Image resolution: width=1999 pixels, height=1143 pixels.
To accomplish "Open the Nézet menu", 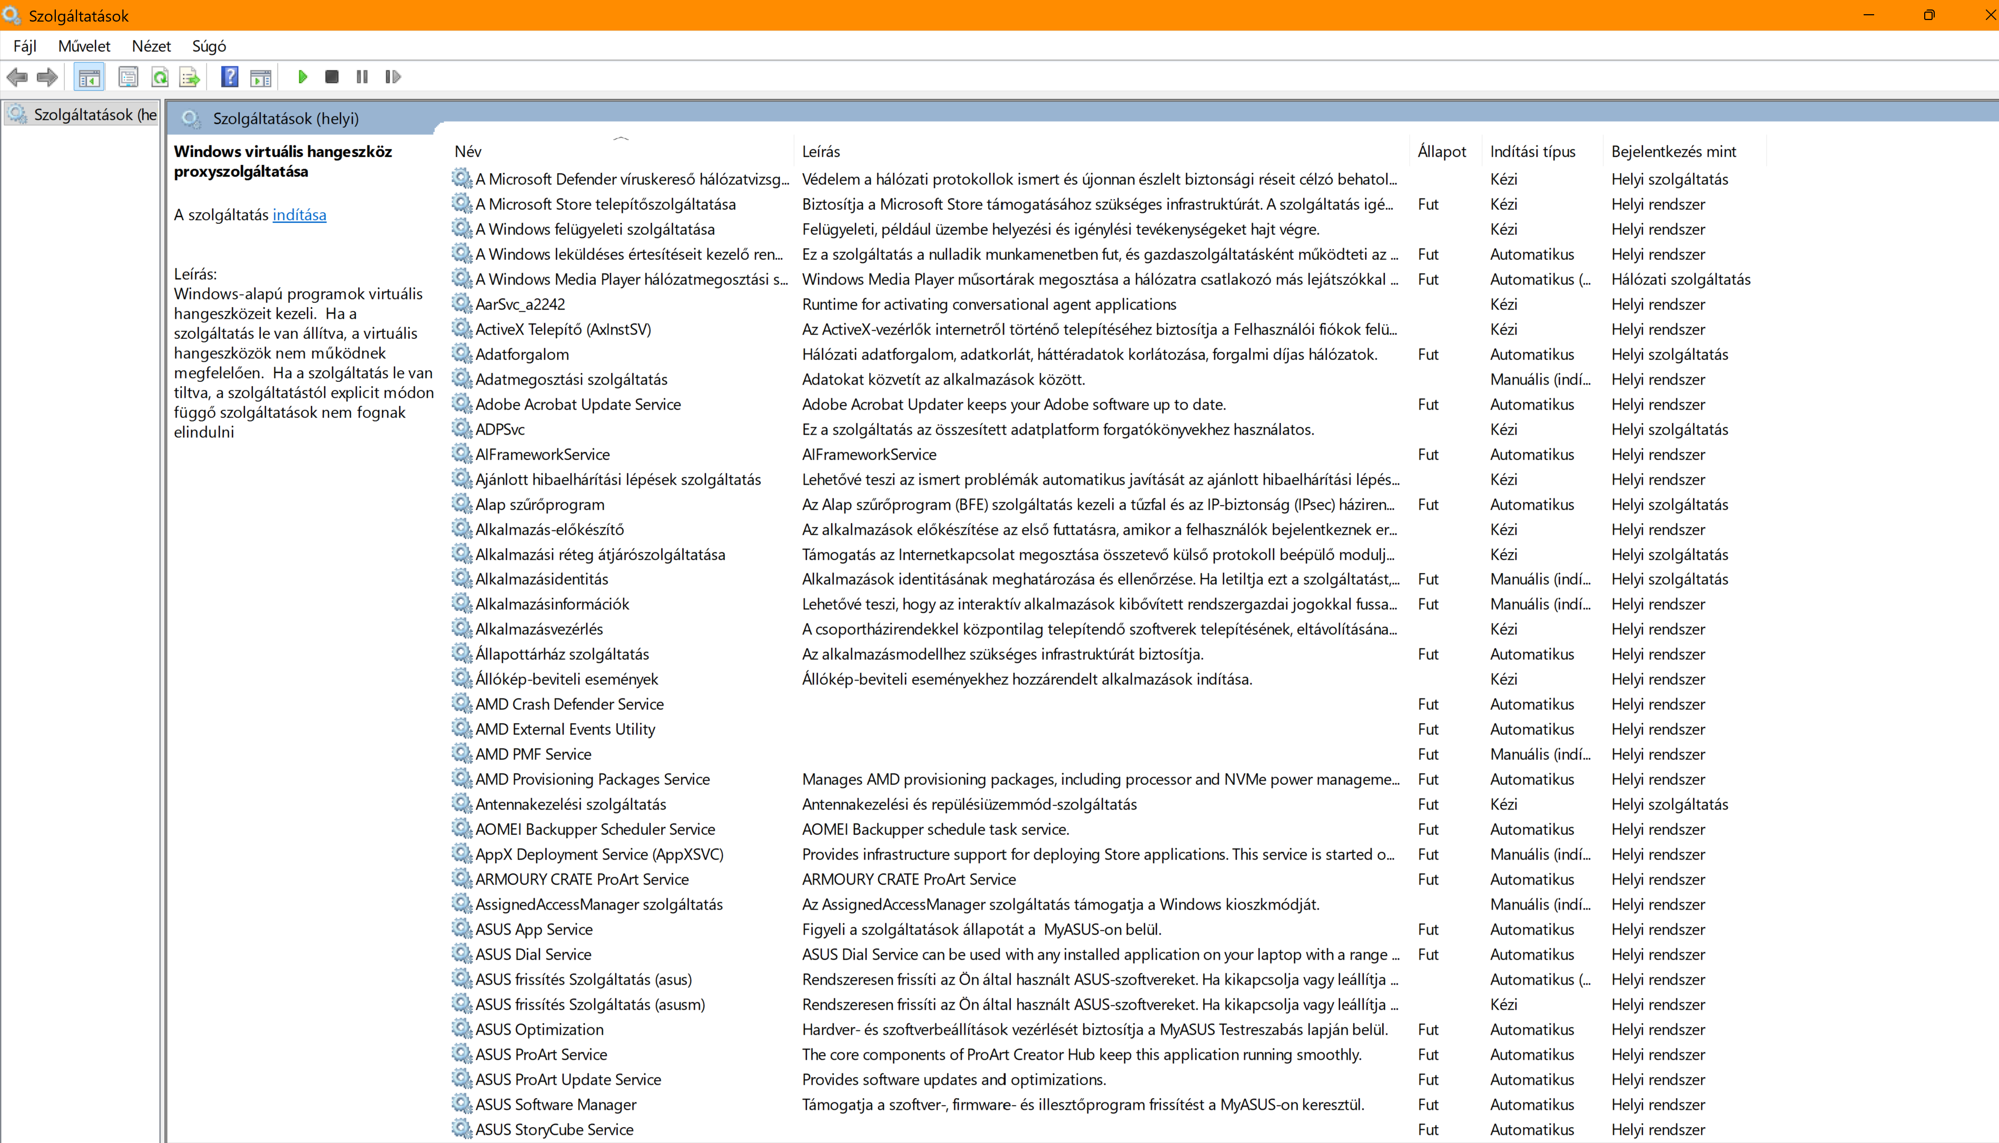I will coord(151,46).
